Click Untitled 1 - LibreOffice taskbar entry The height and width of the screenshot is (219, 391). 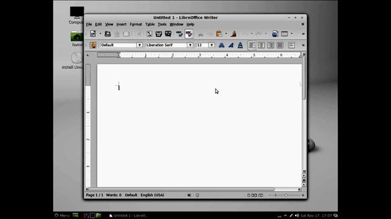[129, 215]
